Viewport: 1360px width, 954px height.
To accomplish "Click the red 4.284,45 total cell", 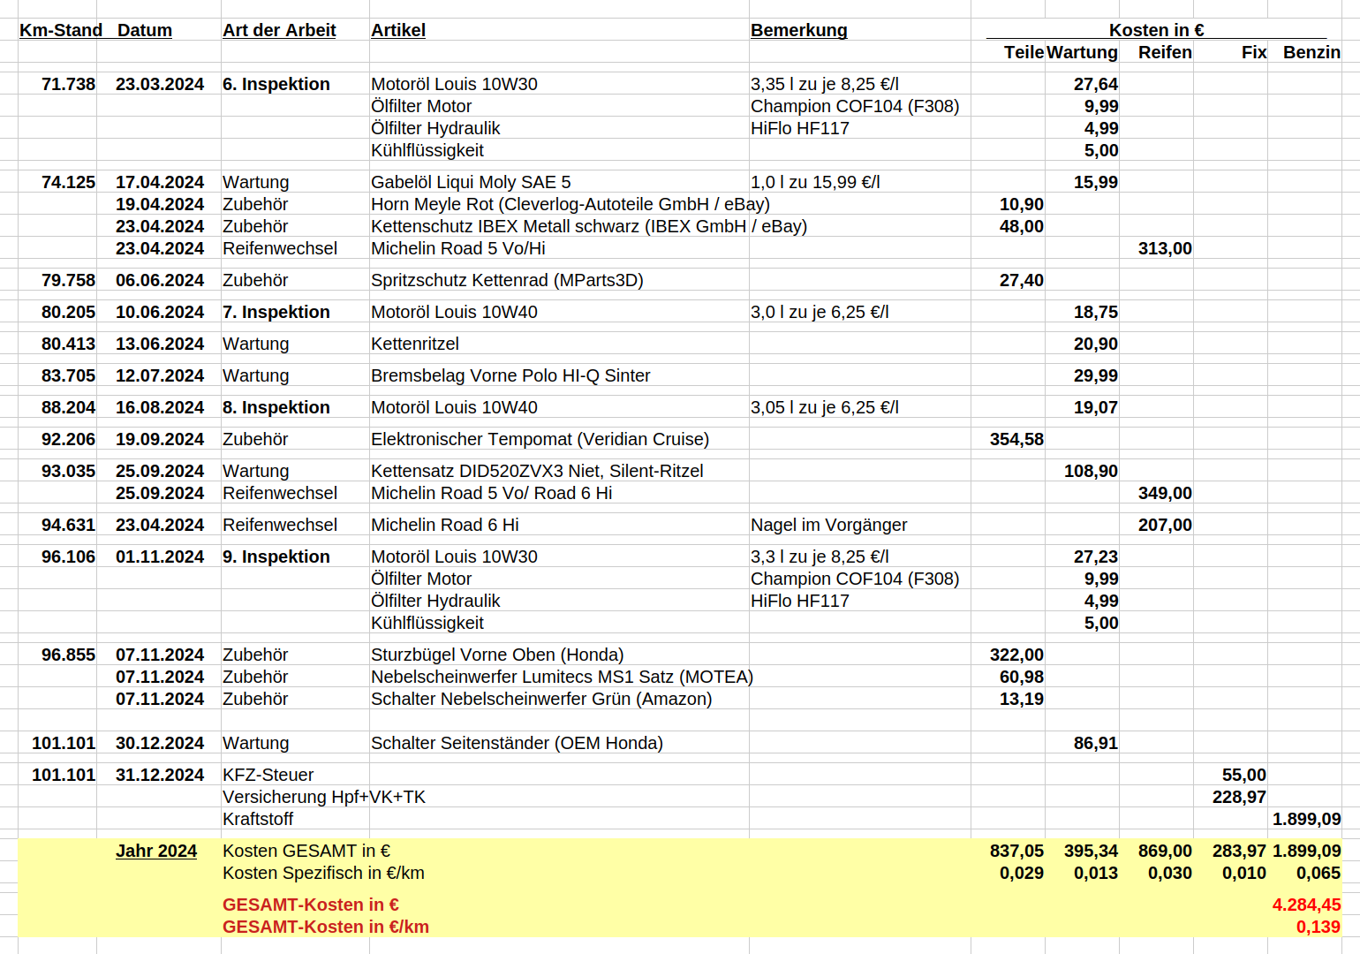I will click(1305, 905).
